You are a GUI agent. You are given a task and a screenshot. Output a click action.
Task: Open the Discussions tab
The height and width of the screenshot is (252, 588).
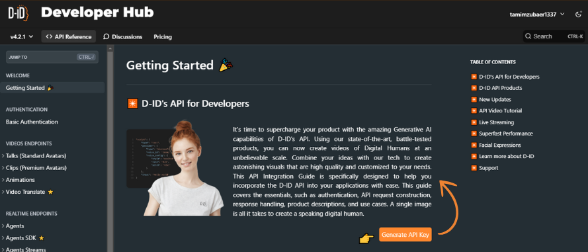pyautogui.click(x=122, y=37)
